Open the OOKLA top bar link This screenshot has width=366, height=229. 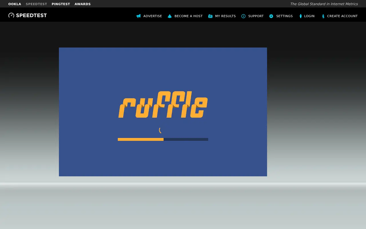pos(15,4)
